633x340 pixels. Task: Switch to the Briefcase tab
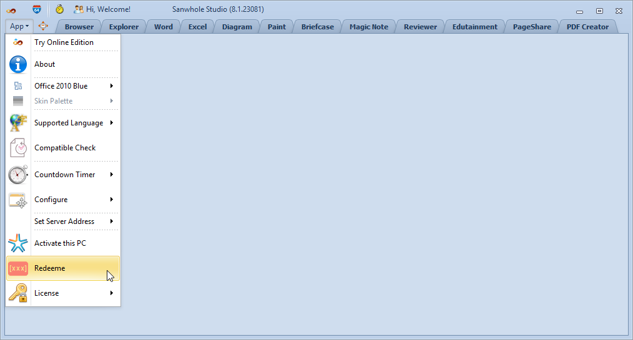click(x=317, y=27)
